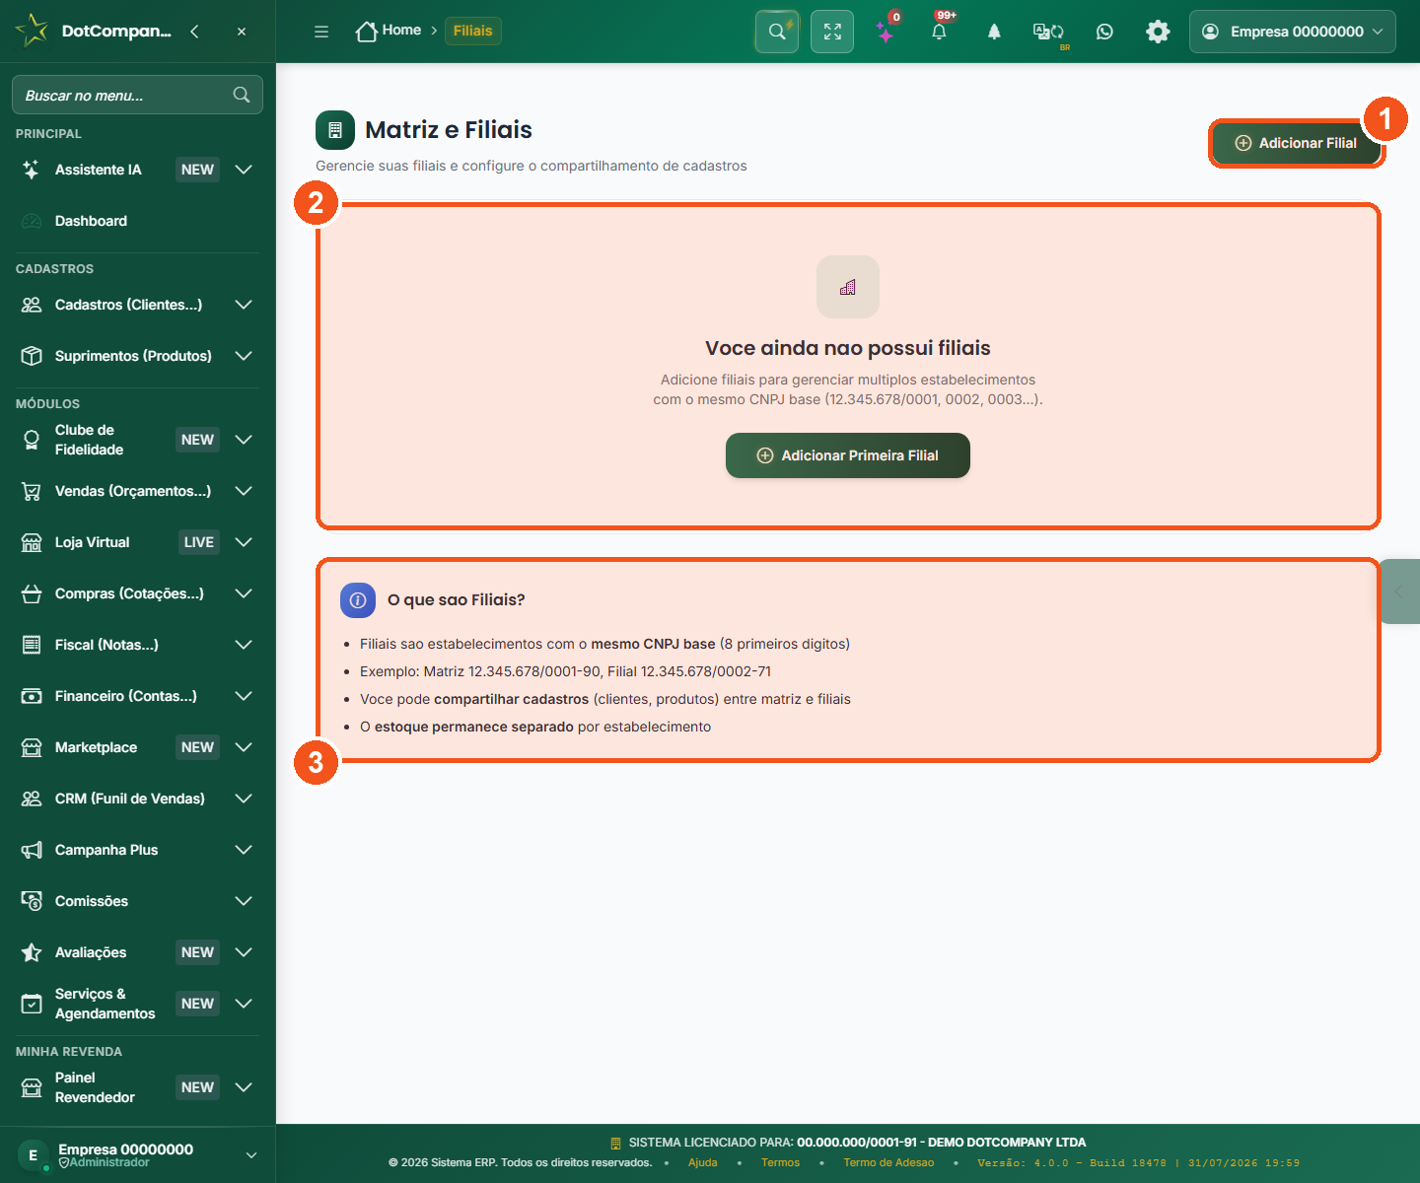Click the info icon beside O que sao Filiais

(358, 599)
